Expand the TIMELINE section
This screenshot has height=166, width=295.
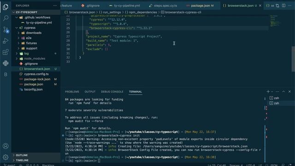(x=36, y=160)
